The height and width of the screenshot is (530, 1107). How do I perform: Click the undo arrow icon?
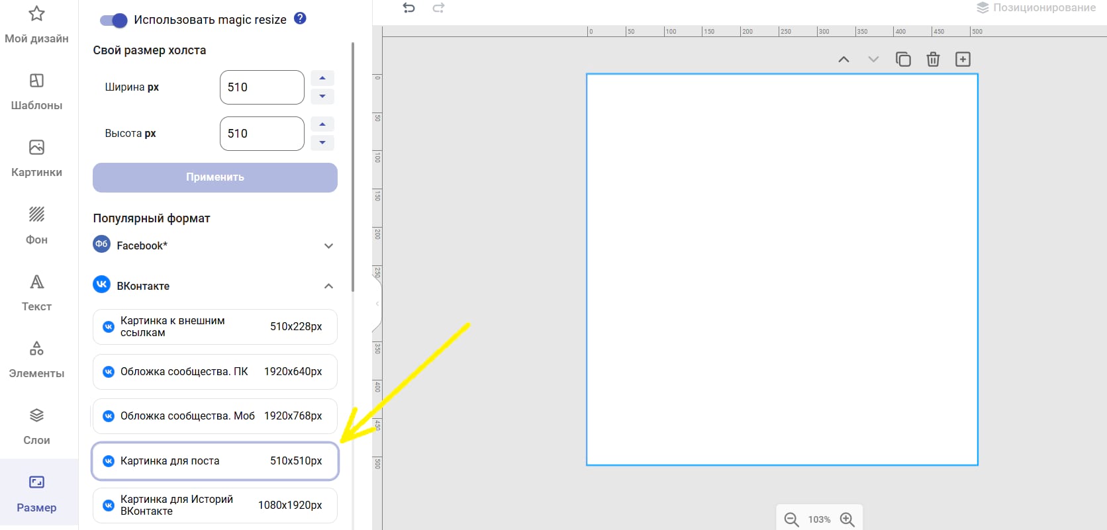[409, 8]
